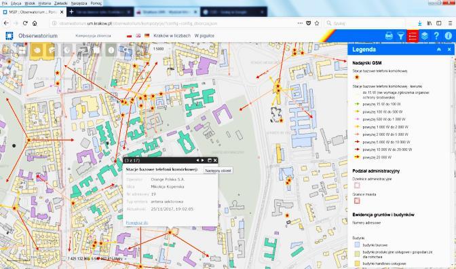Image resolution: width=456 pixels, height=269 pixels.
Task: Switch to the German language flag
Action: pos(147,36)
